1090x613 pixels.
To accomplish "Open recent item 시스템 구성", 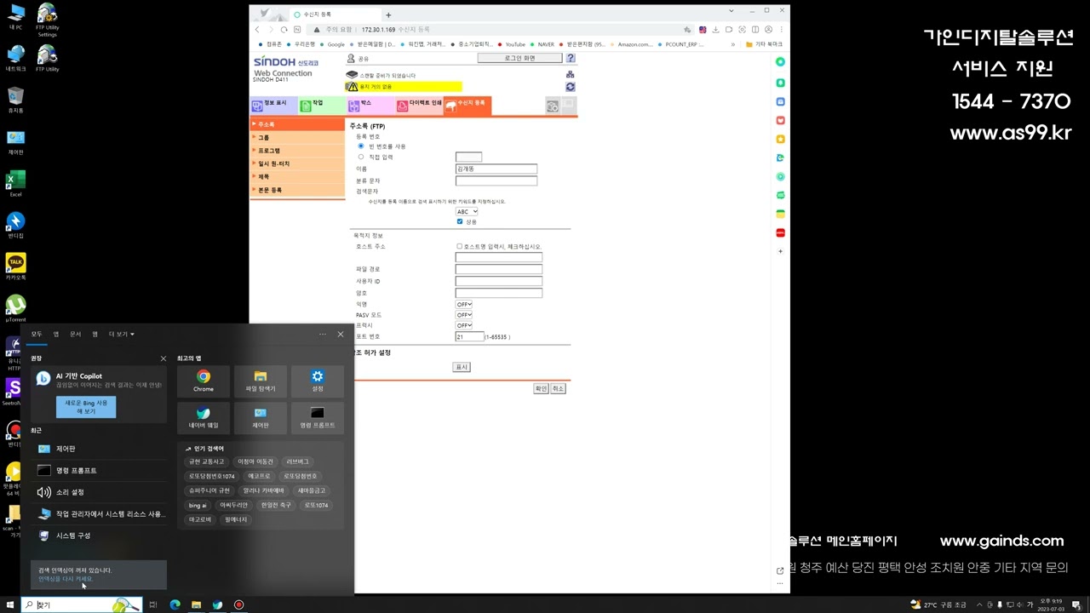I will (99, 536).
